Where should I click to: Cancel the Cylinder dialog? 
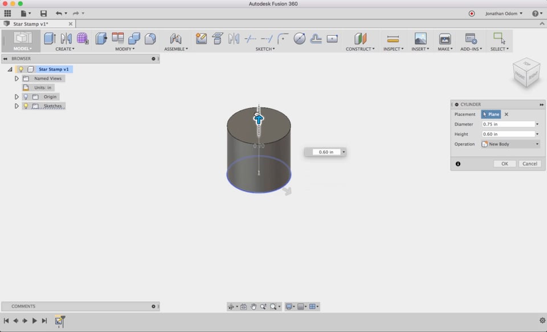[529, 164]
